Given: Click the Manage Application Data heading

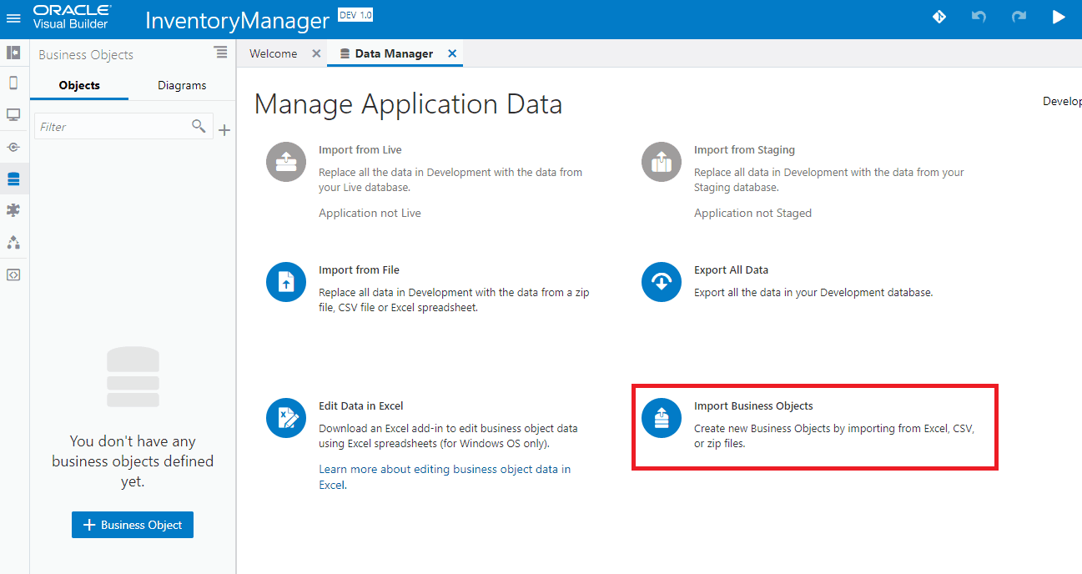Looking at the screenshot, I should pos(408,104).
